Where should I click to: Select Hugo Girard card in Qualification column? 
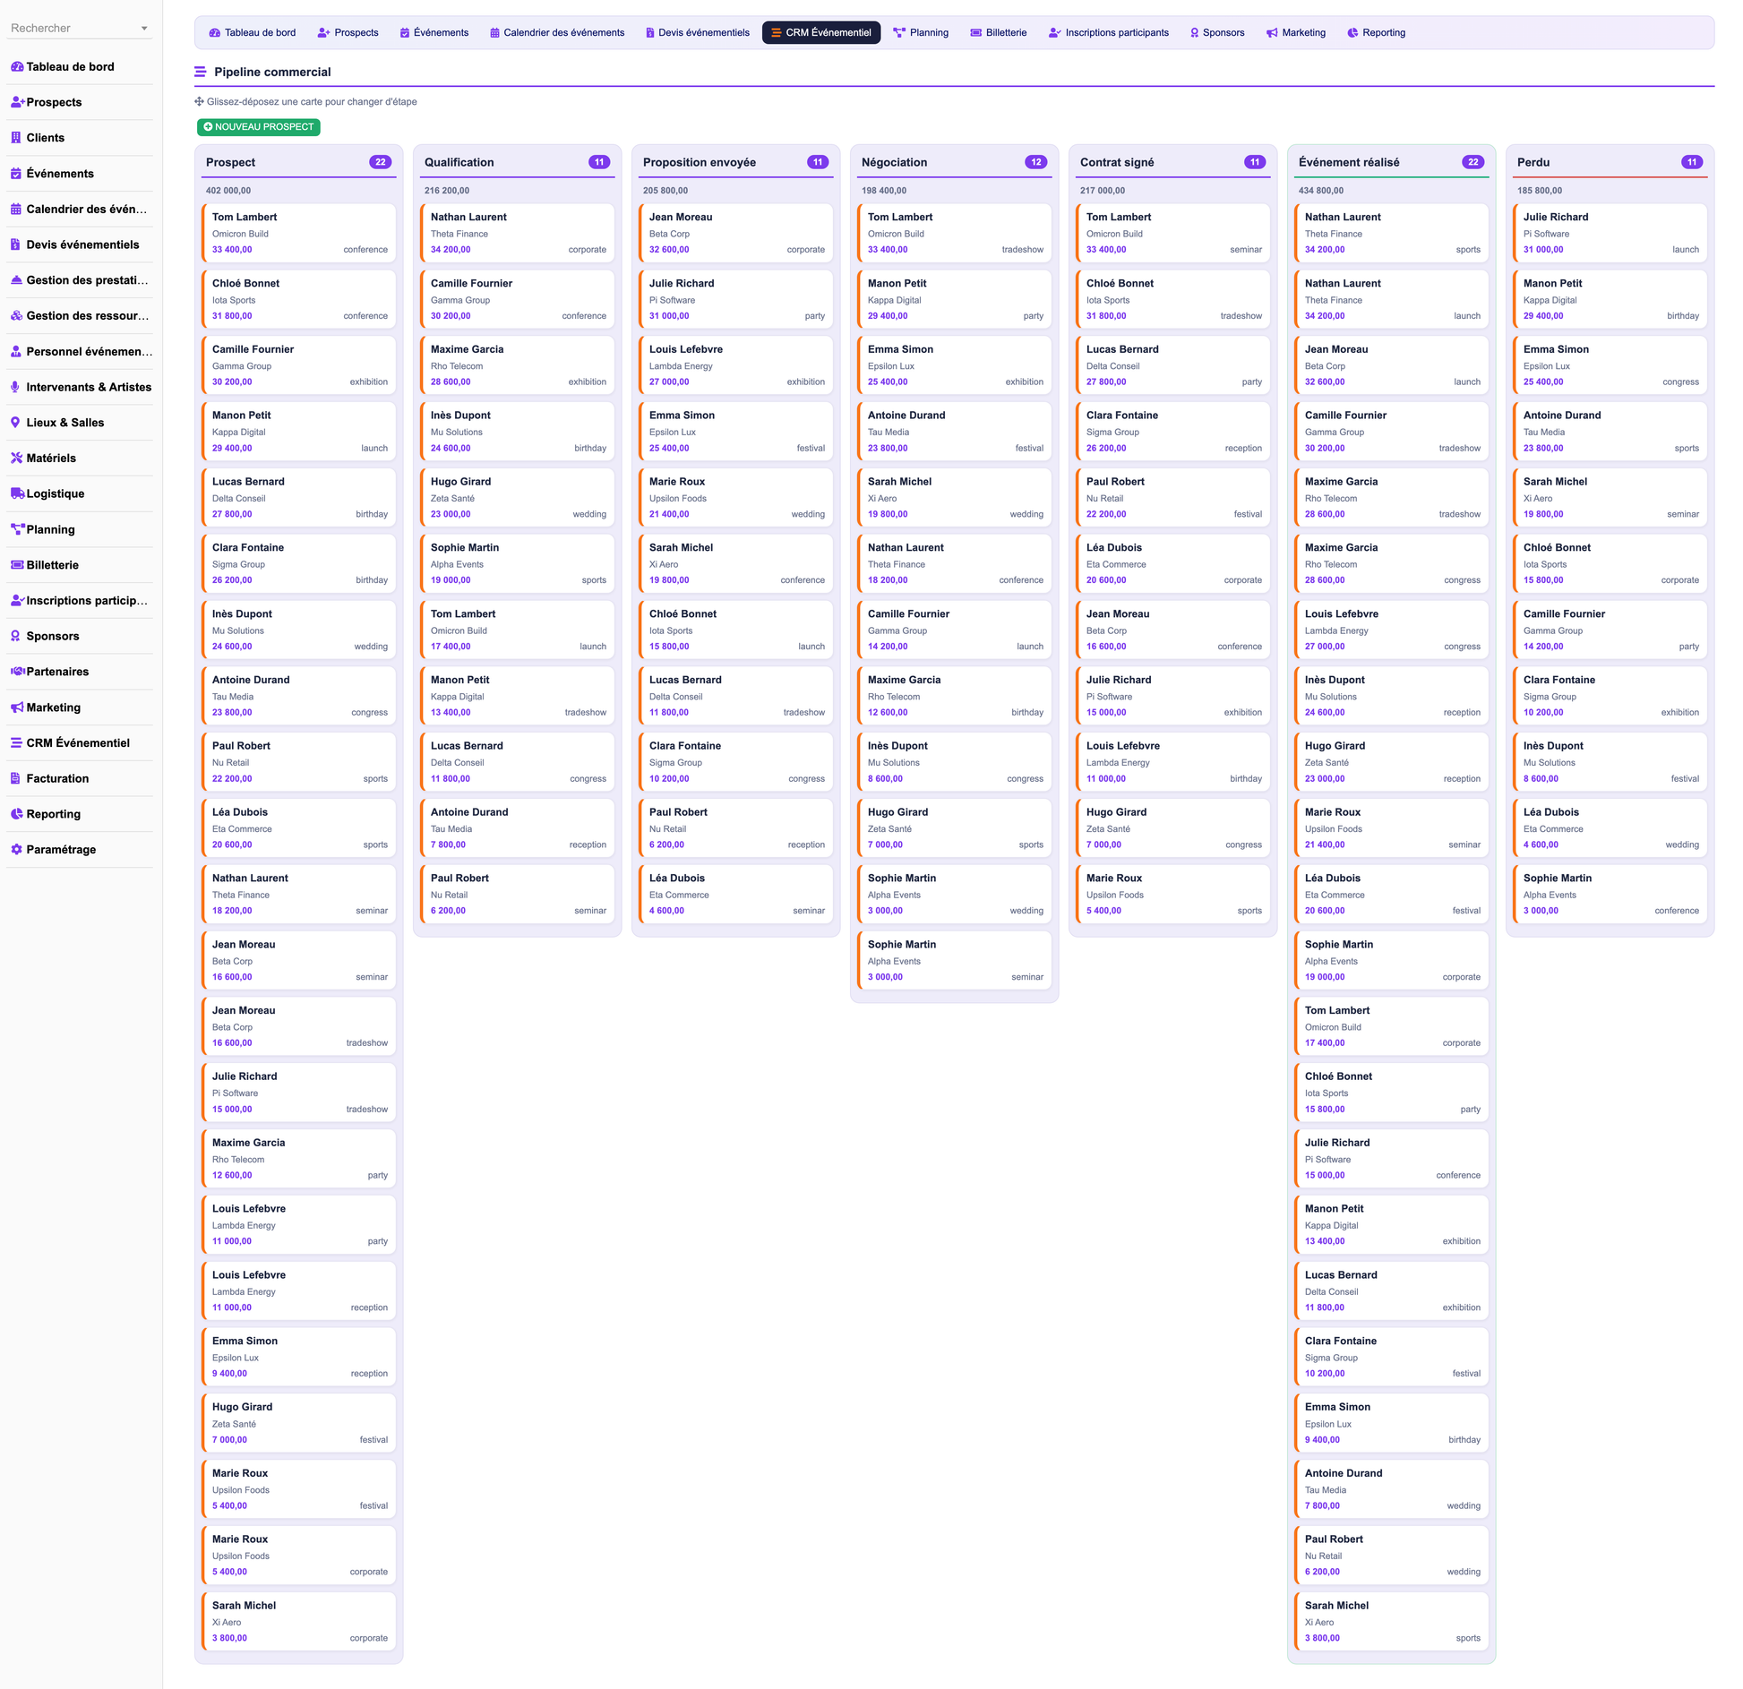[x=518, y=497]
